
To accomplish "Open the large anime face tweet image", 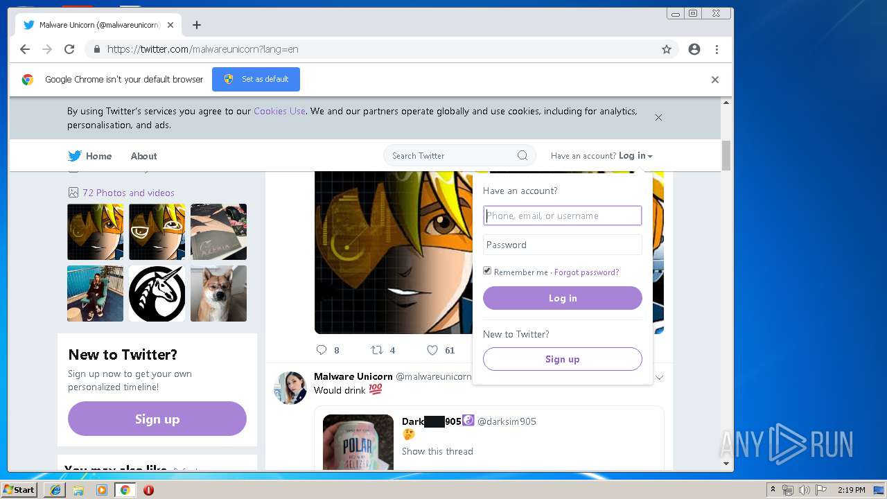I will click(394, 252).
